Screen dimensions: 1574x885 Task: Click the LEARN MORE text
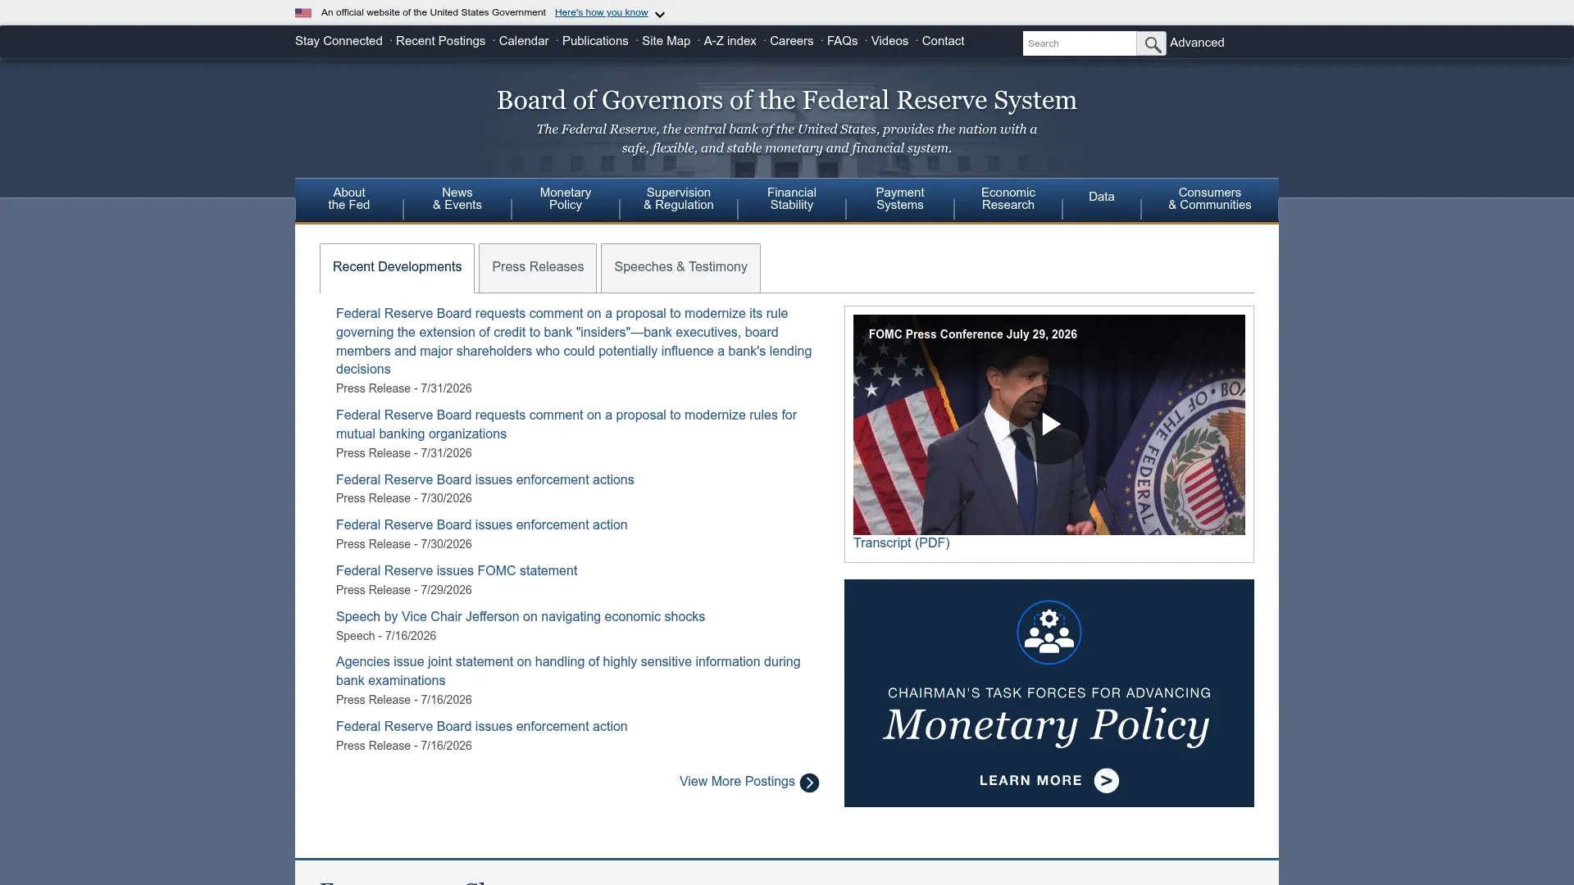pos(1030,781)
